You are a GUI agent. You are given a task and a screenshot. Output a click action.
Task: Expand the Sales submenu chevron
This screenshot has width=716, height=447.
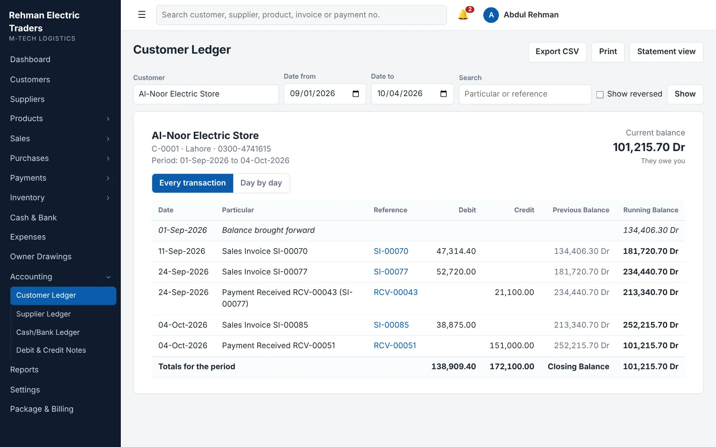click(x=108, y=139)
